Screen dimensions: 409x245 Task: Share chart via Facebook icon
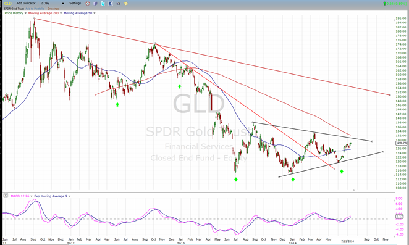coord(111,3)
